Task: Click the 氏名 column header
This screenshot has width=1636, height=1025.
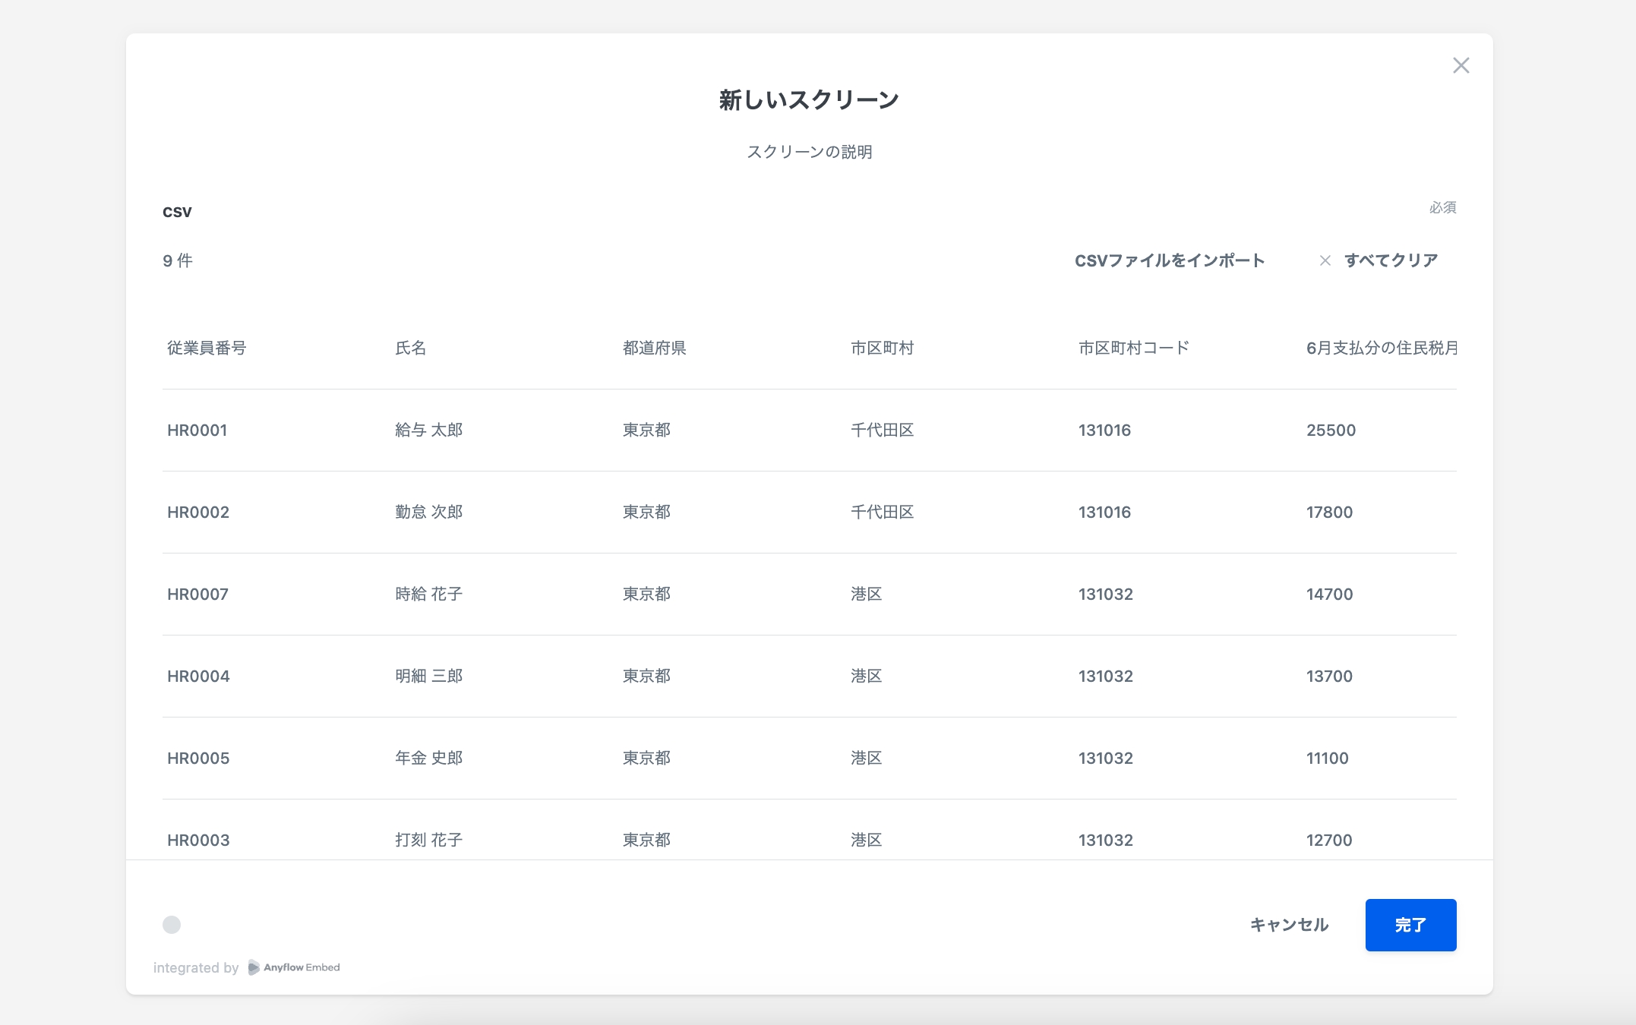Action: pyautogui.click(x=410, y=348)
